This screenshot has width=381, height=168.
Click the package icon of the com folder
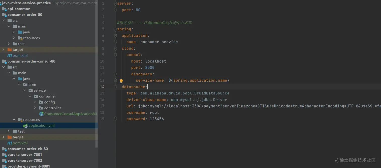click(25, 85)
